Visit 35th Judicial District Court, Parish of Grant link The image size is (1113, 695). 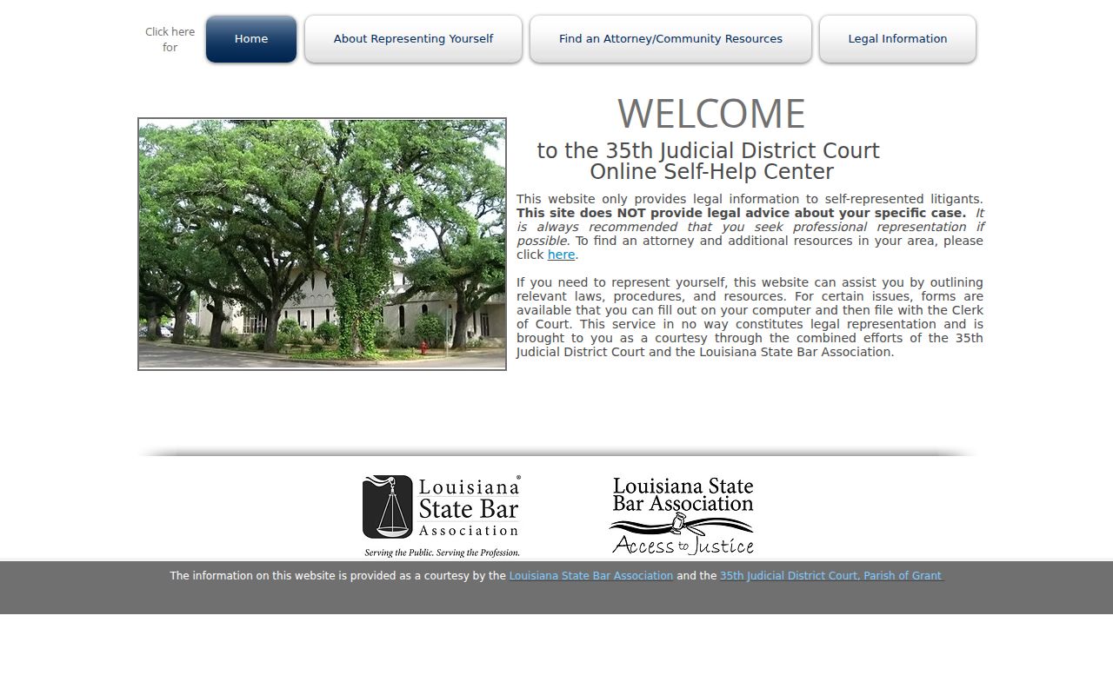pos(830,576)
